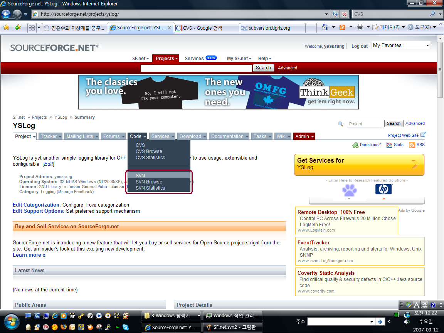
Task: Click the Get Services for YSLog banner
Action: click(359, 165)
